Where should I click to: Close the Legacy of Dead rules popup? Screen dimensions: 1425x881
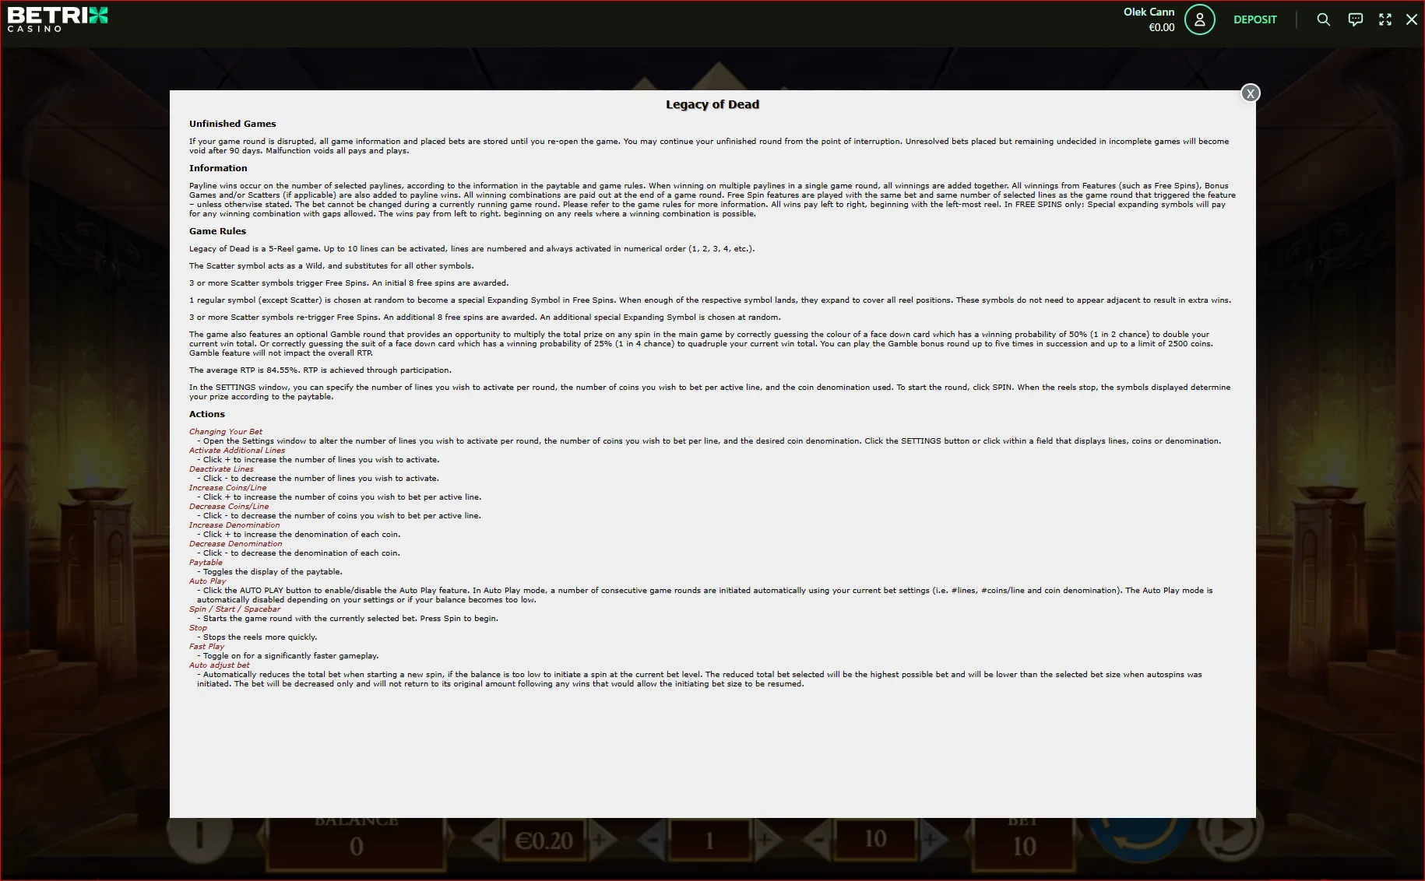(1250, 93)
